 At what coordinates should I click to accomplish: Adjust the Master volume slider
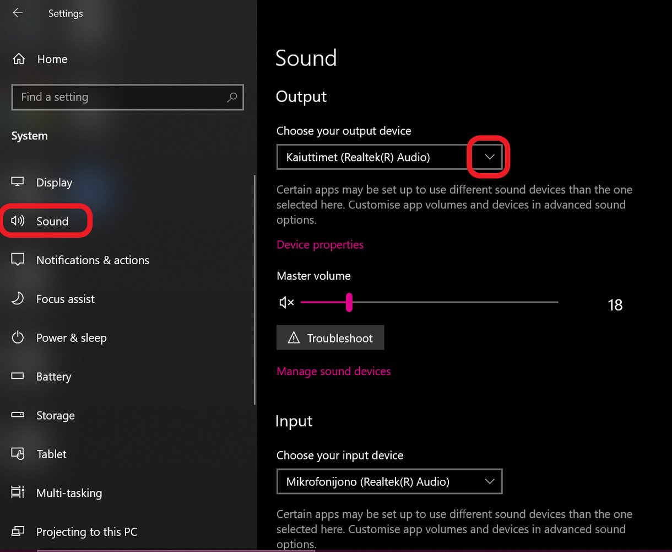pos(349,302)
